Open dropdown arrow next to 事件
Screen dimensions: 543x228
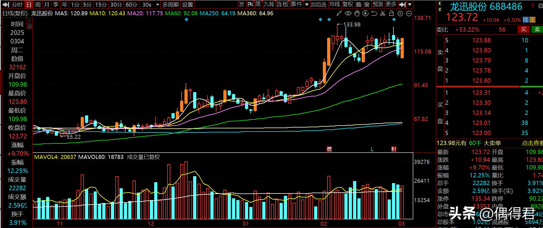click(x=307, y=5)
